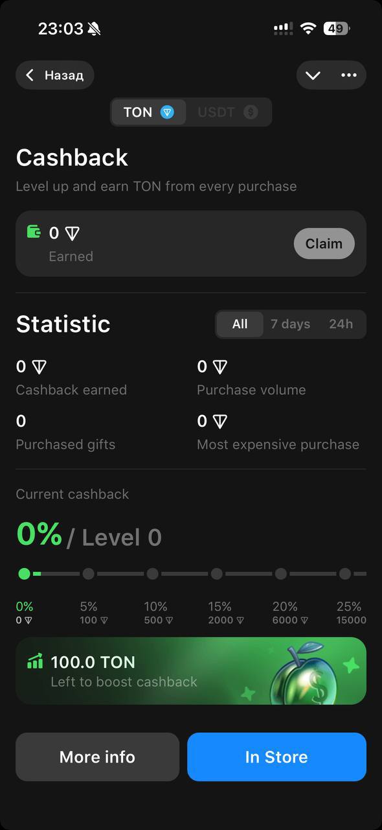Tap the green wallet icon beside Earned
Image resolution: width=382 pixels, height=830 pixels.
pyautogui.click(x=34, y=231)
